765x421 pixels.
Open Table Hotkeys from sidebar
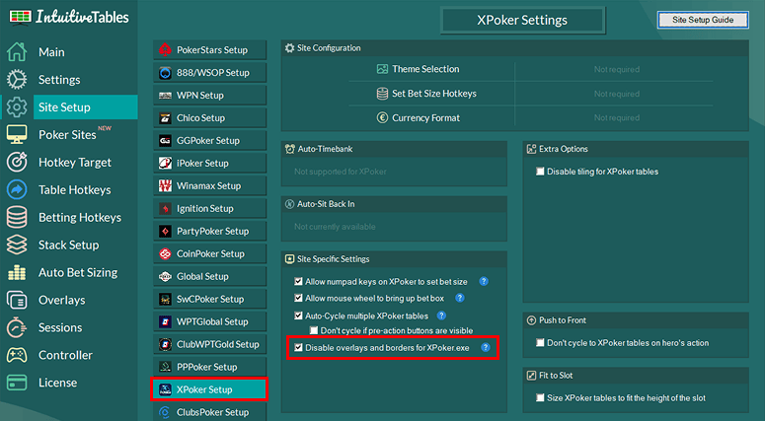tap(75, 190)
